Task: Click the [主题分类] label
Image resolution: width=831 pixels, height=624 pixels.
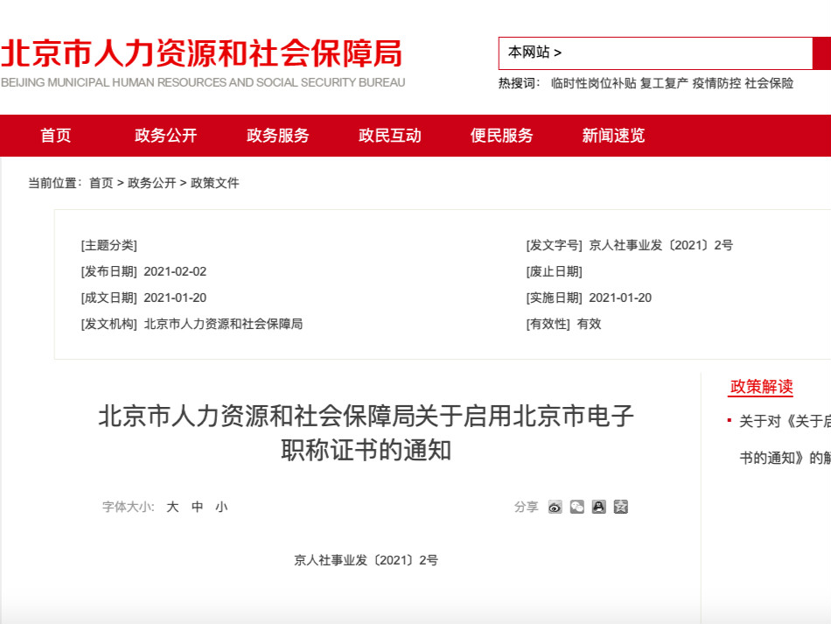Action: [x=108, y=245]
